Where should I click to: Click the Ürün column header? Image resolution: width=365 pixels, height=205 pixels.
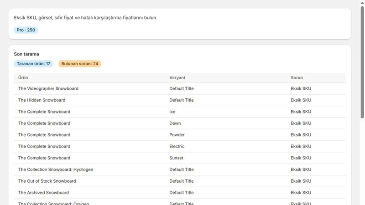point(23,77)
